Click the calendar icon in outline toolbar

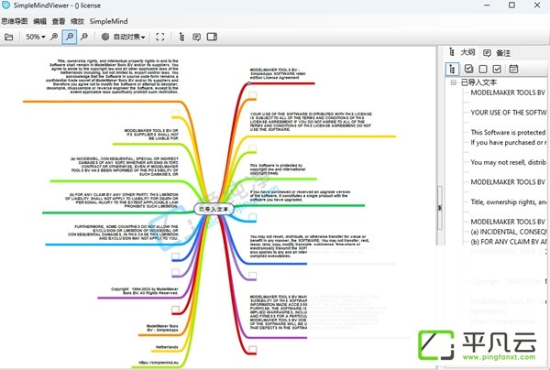point(513,69)
